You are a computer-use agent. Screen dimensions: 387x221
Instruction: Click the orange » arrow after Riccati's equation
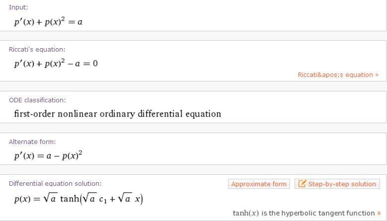pos(377,74)
